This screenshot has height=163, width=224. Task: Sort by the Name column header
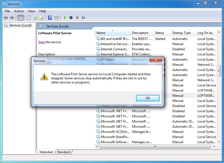coord(113,33)
